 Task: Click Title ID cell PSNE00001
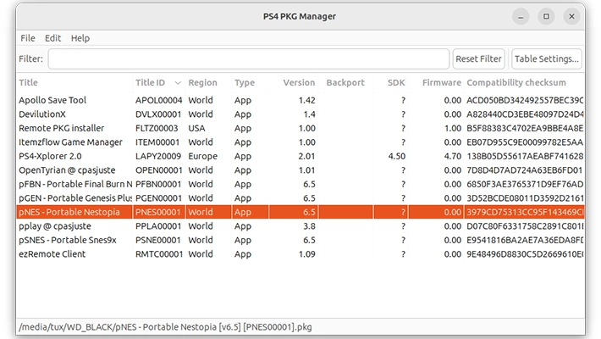tap(157, 240)
